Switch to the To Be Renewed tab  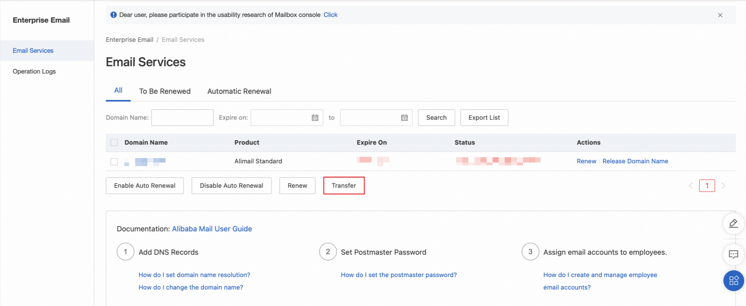pos(165,91)
